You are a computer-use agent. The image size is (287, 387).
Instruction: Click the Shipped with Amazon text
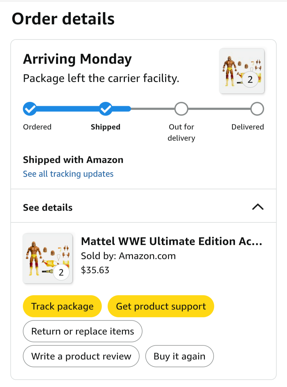point(73,160)
